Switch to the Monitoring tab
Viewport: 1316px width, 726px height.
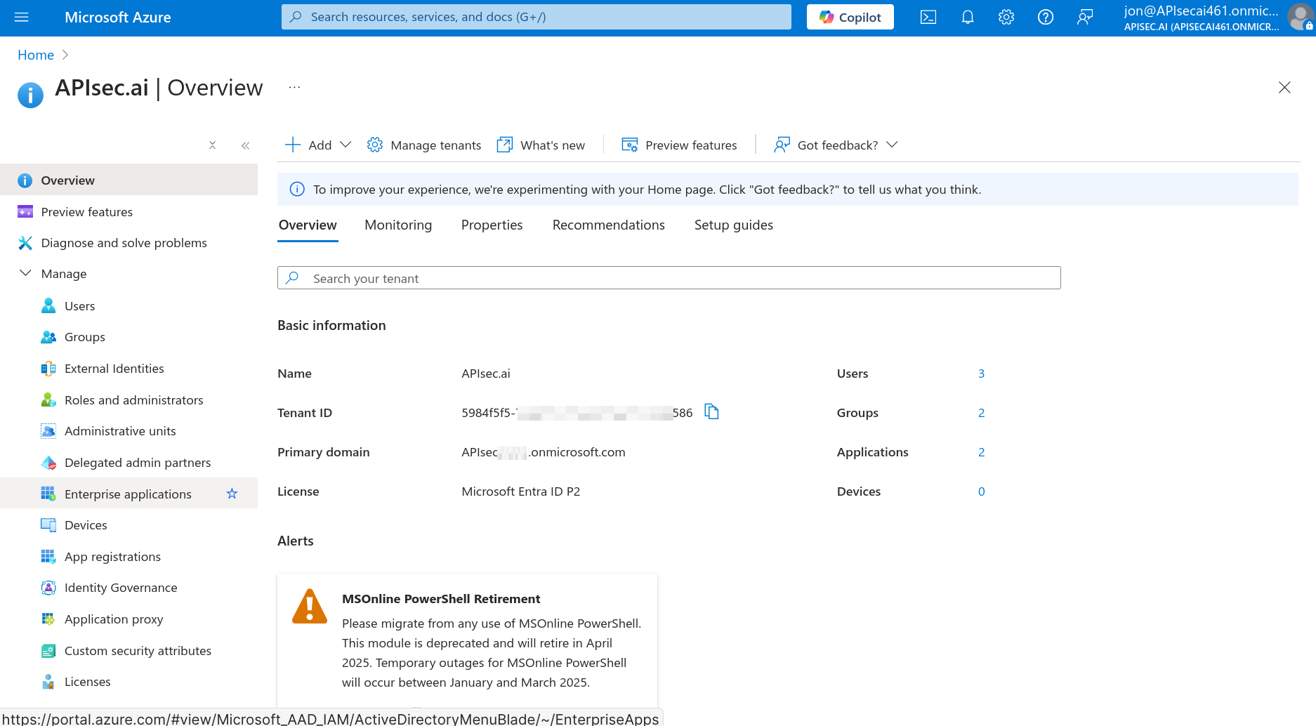(x=398, y=225)
